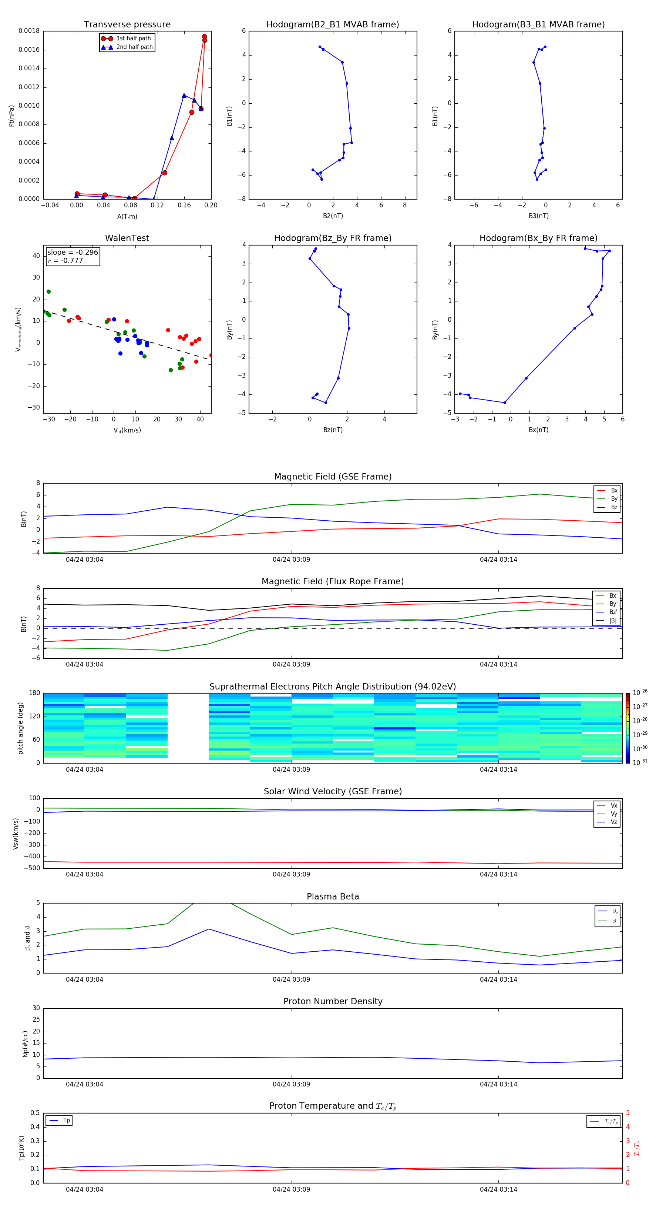
Task: Click the pitch angle distribution colorbar
Action: pos(628,728)
